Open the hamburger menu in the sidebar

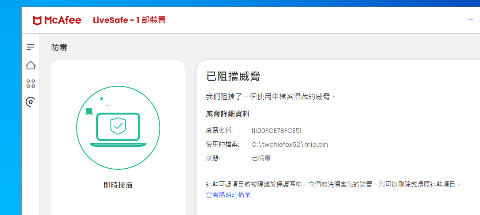point(31,47)
